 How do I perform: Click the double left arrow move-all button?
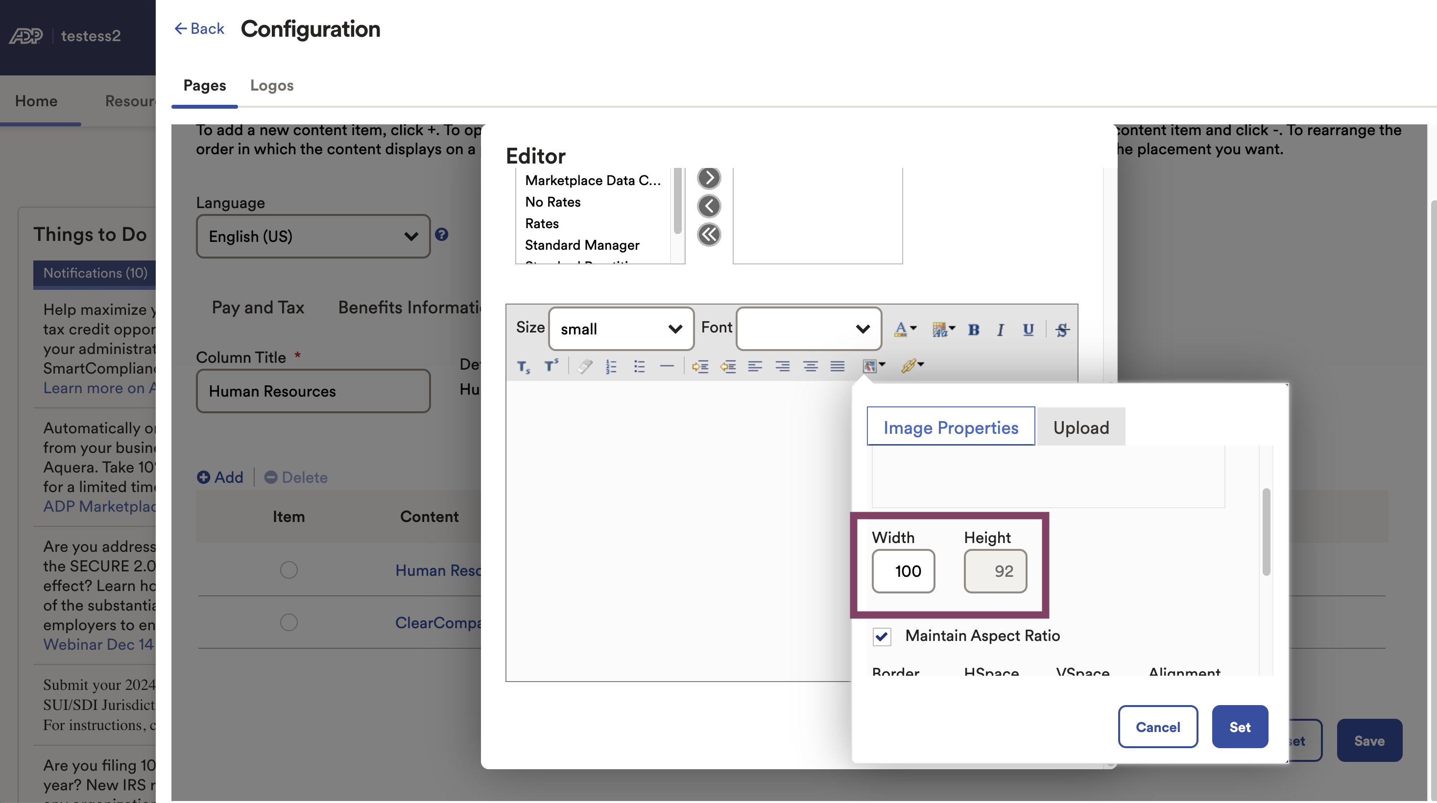point(709,235)
